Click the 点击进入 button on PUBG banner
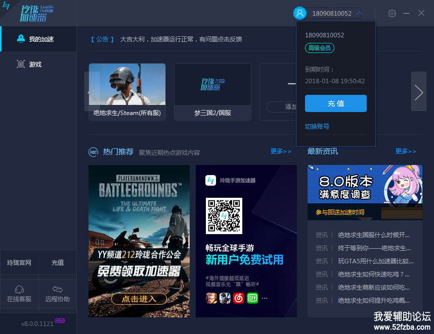Screen dimensions: 434x334 (139, 299)
